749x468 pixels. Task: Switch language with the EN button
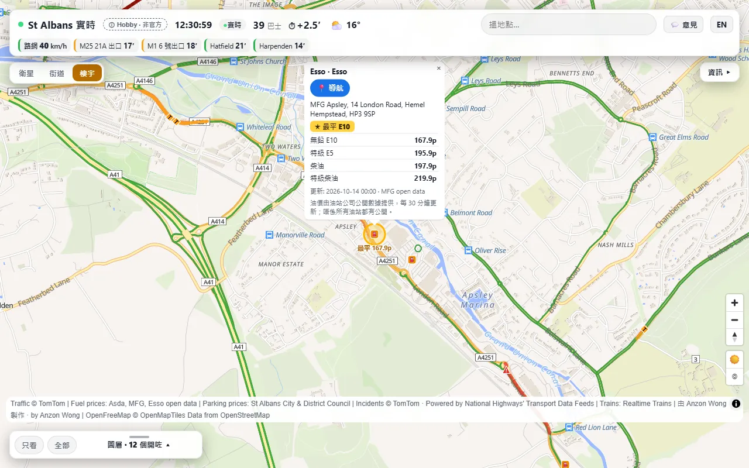coord(721,25)
